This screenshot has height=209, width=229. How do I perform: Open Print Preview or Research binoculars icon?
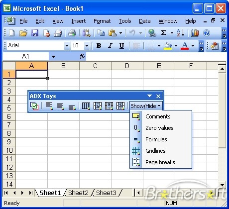(87, 33)
